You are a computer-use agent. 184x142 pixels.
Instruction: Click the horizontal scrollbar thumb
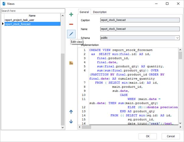[x=86, y=127]
